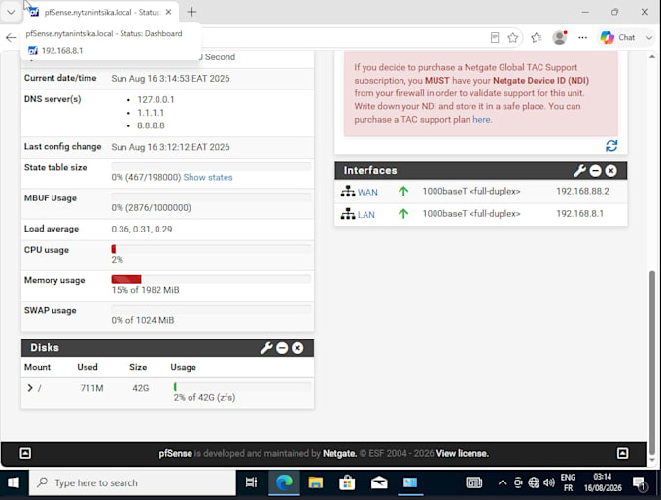Expand the root mount disk row
This screenshot has width=661, height=500.
[x=30, y=388]
